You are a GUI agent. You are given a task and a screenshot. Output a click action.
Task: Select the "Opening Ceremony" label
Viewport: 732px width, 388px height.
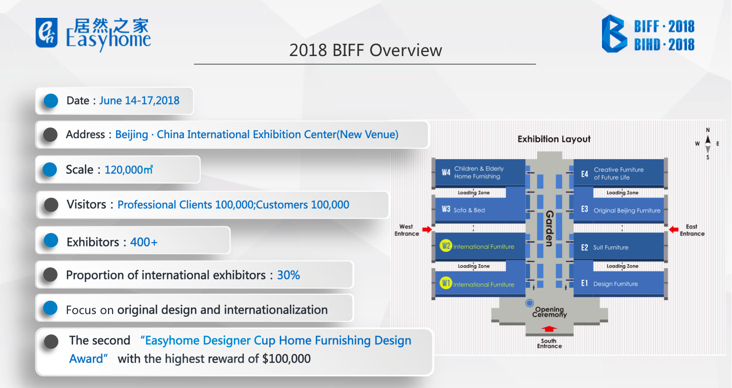(550, 312)
